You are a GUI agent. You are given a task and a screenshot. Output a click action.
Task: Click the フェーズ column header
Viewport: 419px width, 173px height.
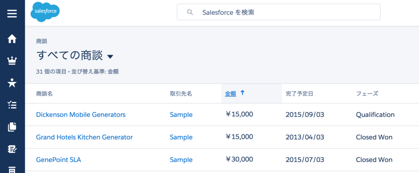(x=367, y=94)
